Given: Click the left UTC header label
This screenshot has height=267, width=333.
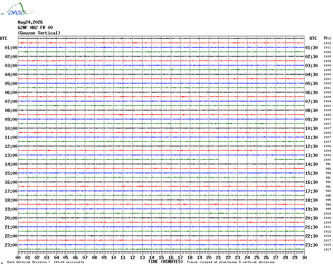Looking at the screenshot, I should (x=4, y=38).
